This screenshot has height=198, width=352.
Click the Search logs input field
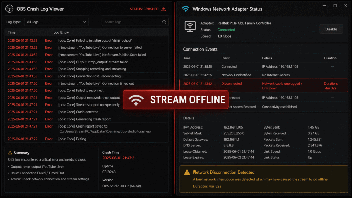(135, 22)
